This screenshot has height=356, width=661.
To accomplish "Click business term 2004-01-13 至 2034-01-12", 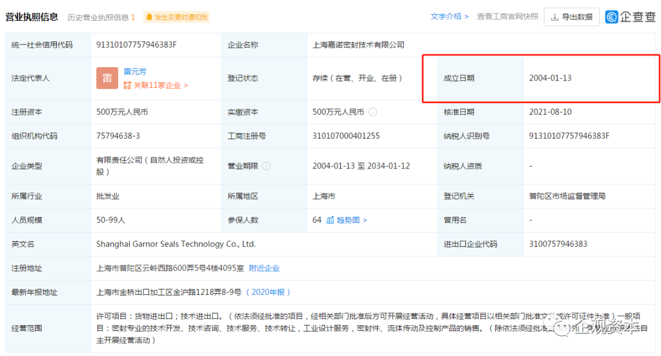I will (x=361, y=166).
